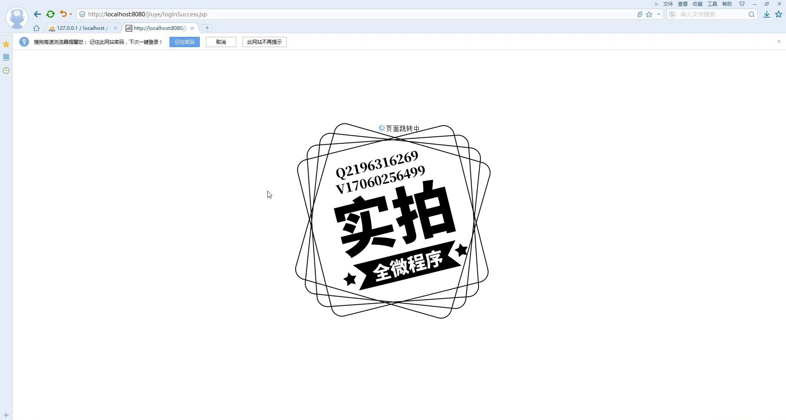The width and height of the screenshot is (786, 420).
Task: Open favorites via the yellow star in the sidebar
Action: (x=6, y=44)
